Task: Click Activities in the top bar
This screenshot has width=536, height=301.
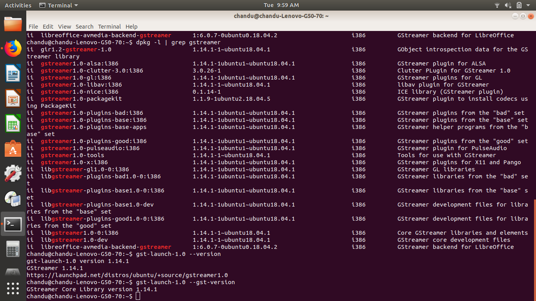Action: (x=18, y=5)
